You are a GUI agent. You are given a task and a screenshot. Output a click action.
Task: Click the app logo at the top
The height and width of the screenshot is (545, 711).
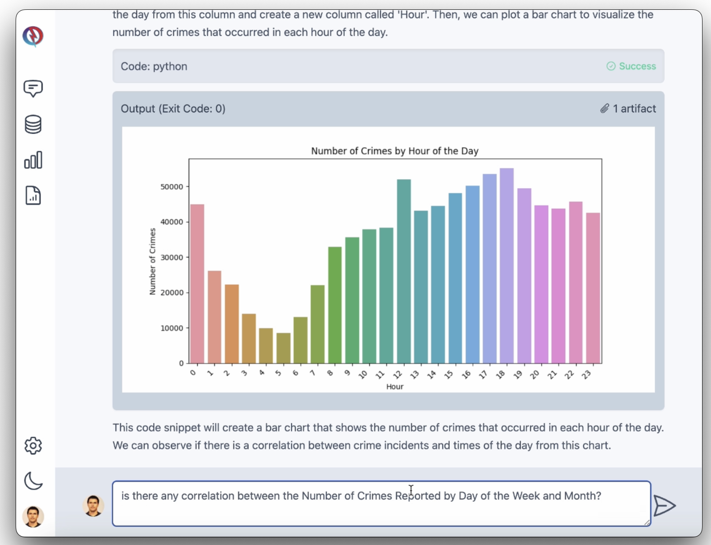click(33, 37)
